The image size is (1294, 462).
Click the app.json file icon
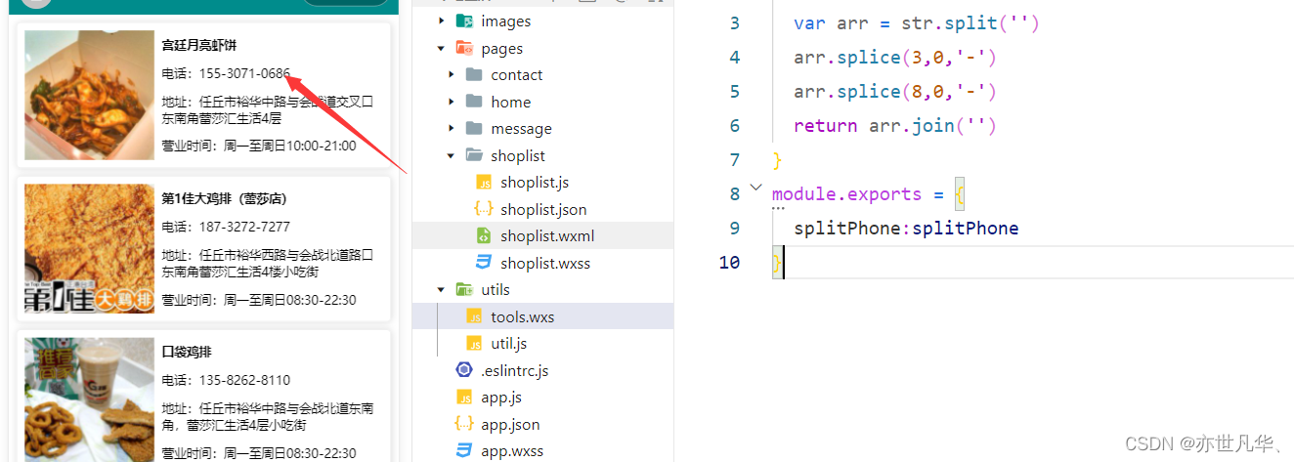(464, 424)
